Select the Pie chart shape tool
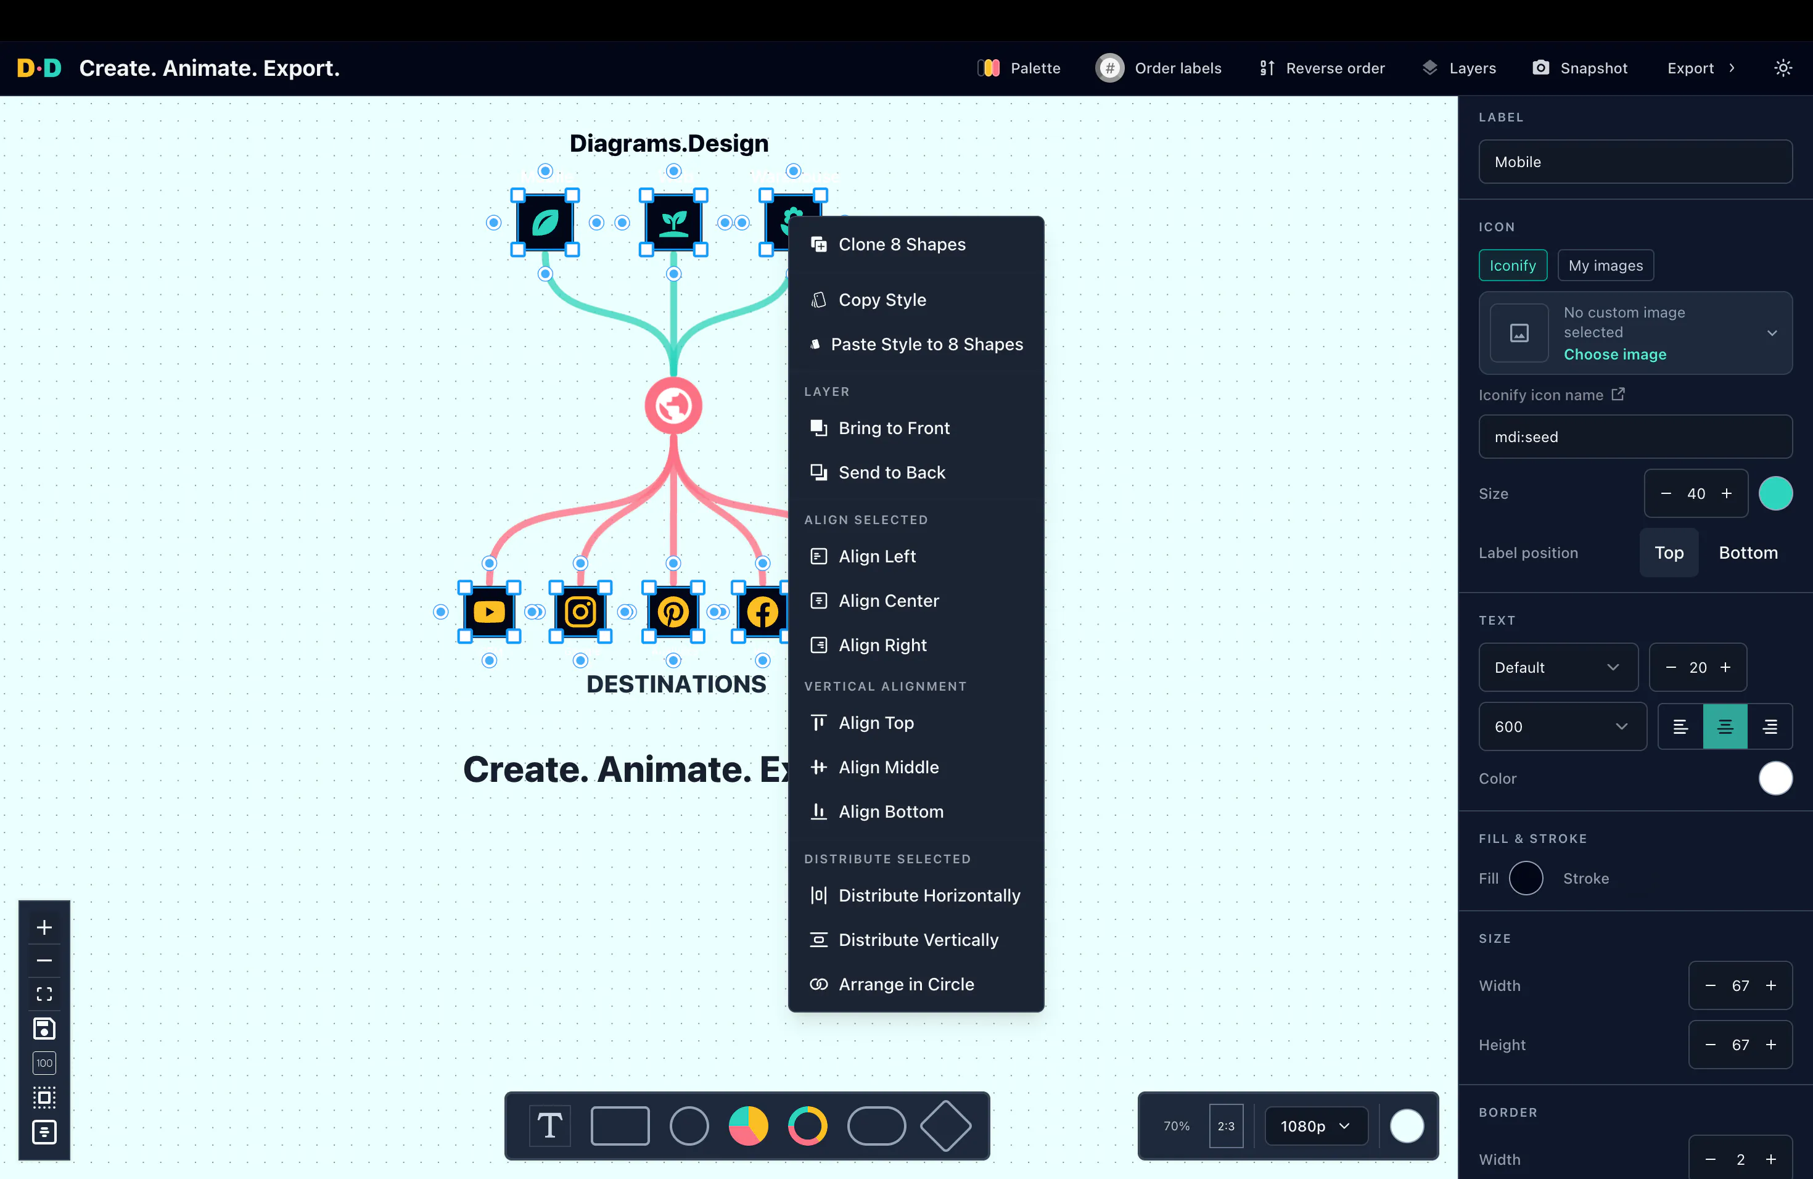Viewport: 1813px width, 1179px height. point(748,1125)
